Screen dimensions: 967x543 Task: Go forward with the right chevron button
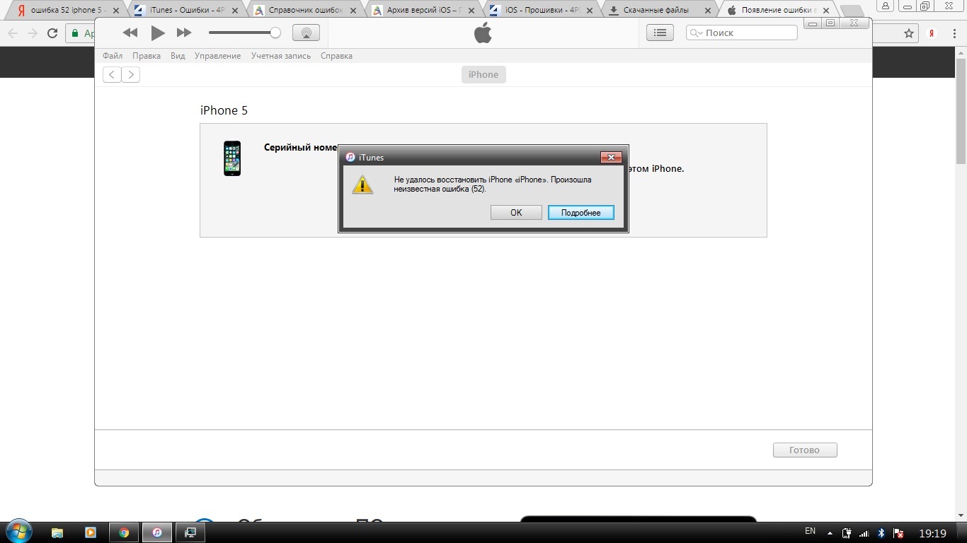click(x=130, y=75)
